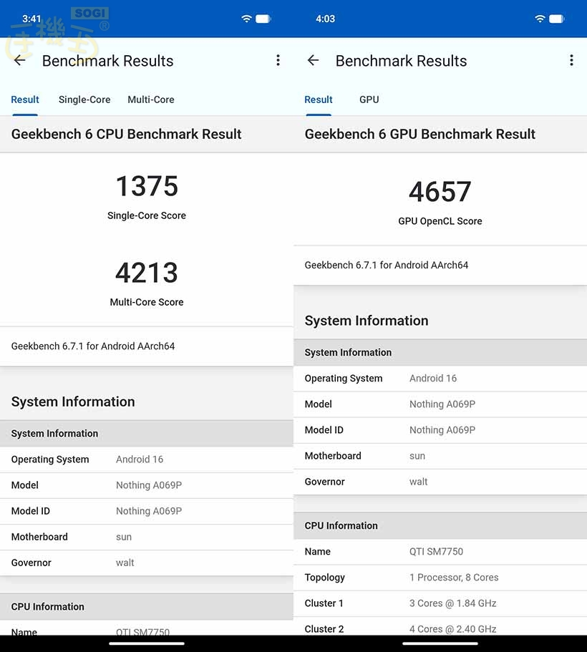Tap Model ID row on GPU screen
Screen dimensions: 587x652
click(440, 430)
